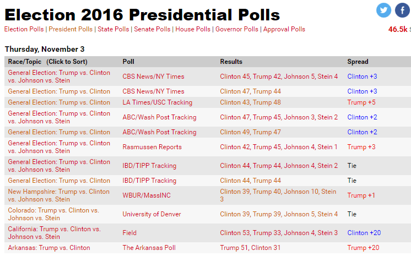
Task: Click the Facebook share icon
Action: [x=403, y=10]
